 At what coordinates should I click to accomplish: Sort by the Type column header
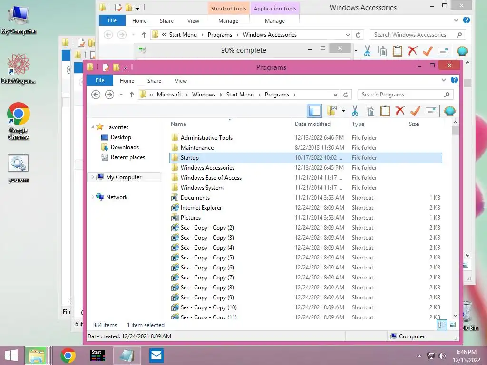pos(358,124)
